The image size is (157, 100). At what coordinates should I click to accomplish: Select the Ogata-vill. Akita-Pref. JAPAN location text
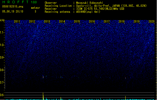point(111,6)
